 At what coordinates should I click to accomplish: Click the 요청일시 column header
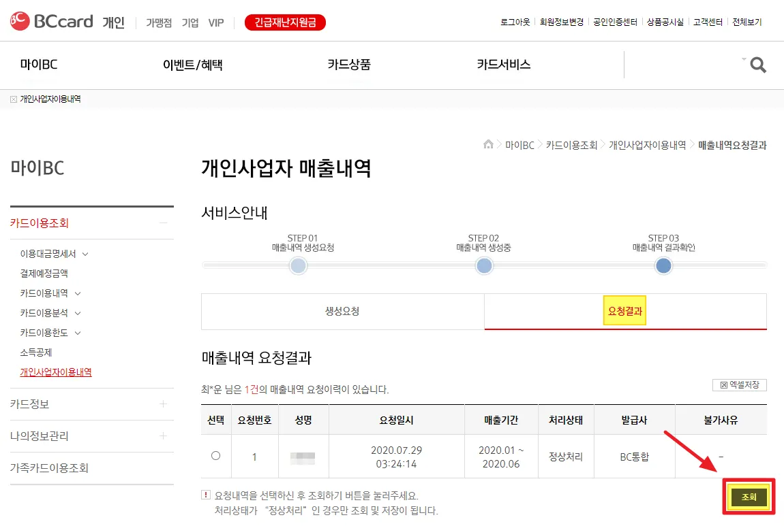[397, 421]
